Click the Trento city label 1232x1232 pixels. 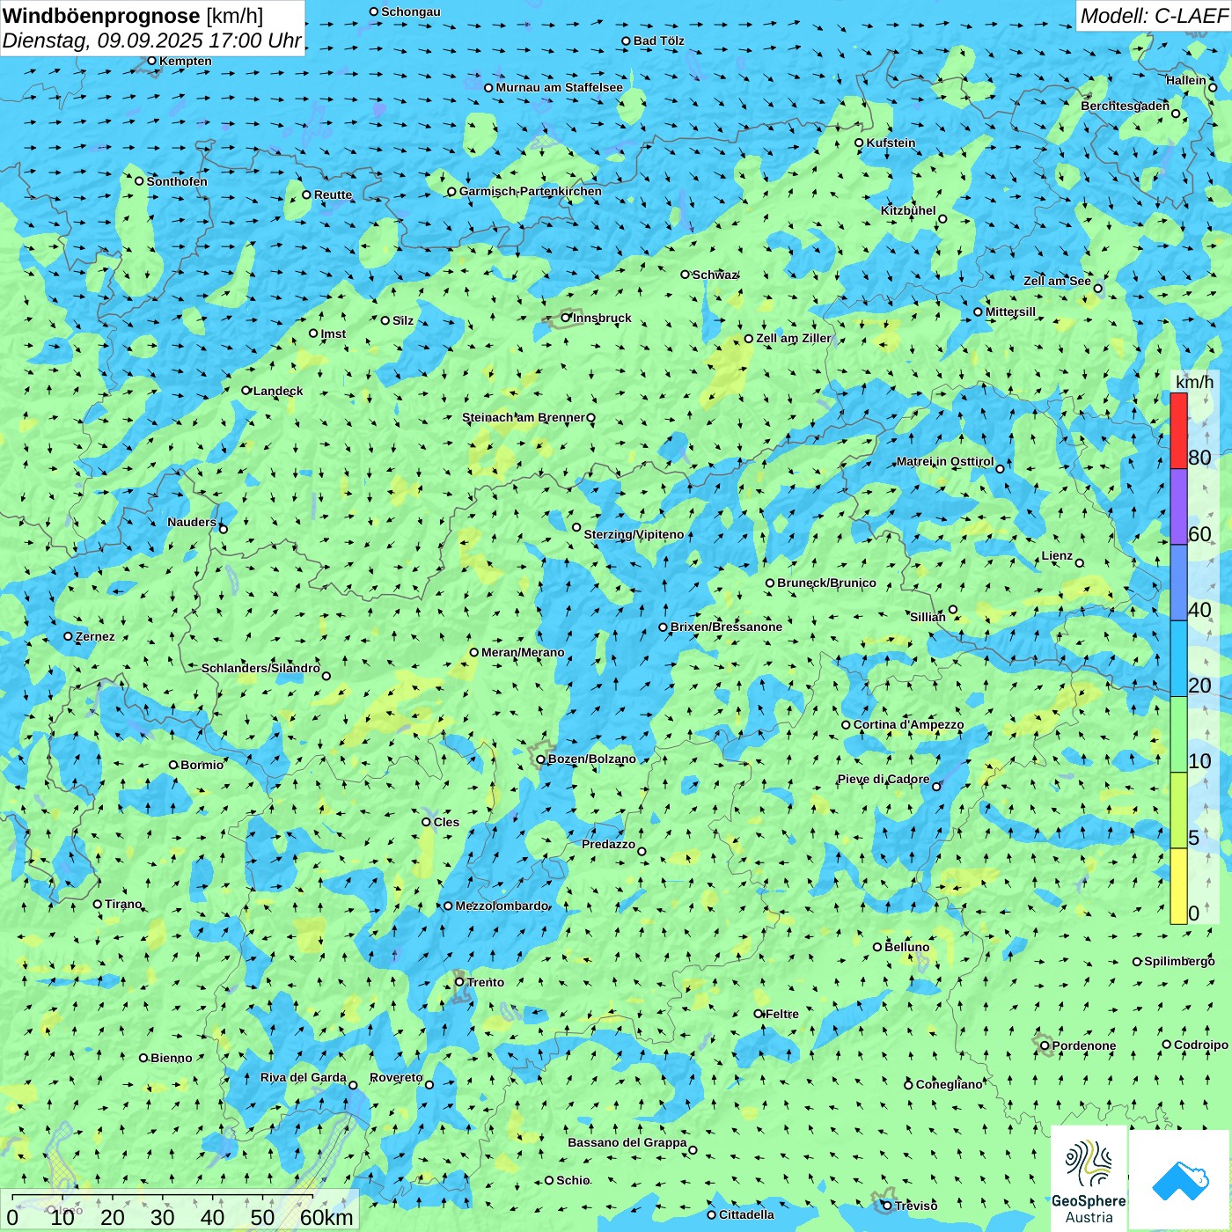click(486, 982)
